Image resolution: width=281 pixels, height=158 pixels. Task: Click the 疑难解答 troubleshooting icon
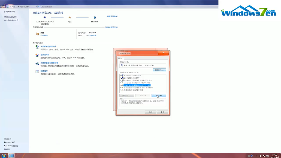coord(37,71)
